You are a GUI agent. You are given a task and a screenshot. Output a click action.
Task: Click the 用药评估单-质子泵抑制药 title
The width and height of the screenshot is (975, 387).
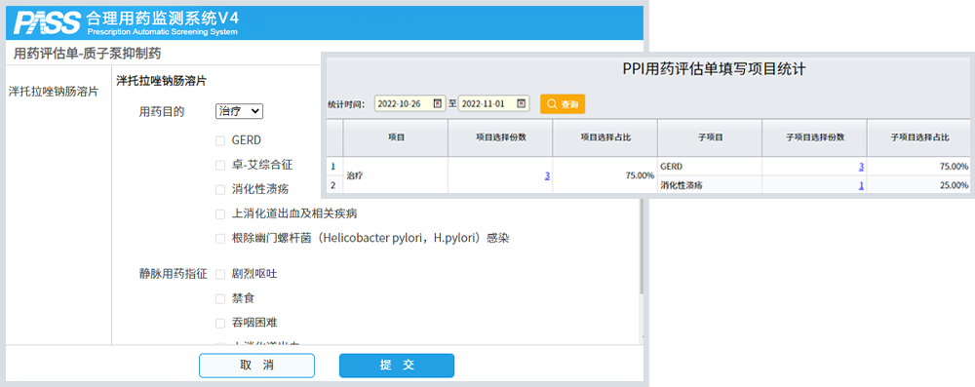click(88, 54)
